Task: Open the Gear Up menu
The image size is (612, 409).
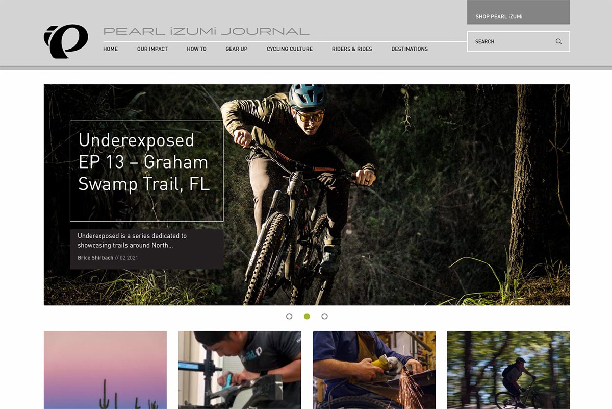Action: tap(237, 49)
